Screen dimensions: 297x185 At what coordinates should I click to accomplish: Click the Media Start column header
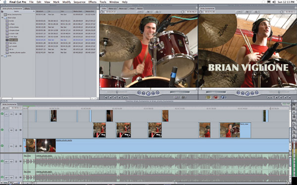click(78, 11)
